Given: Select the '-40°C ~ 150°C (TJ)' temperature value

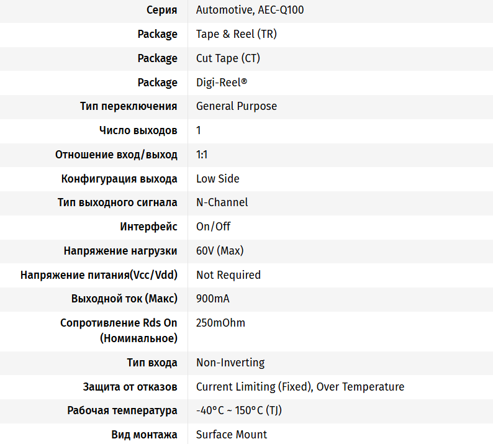Looking at the screenshot, I should pos(238,410).
